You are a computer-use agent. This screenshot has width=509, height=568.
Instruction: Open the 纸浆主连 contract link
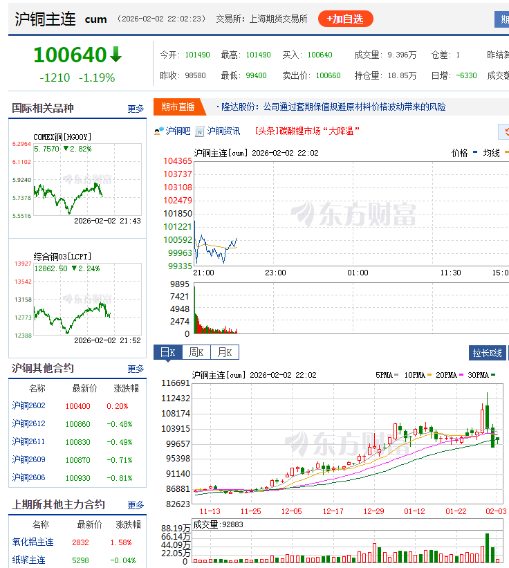click(x=29, y=560)
